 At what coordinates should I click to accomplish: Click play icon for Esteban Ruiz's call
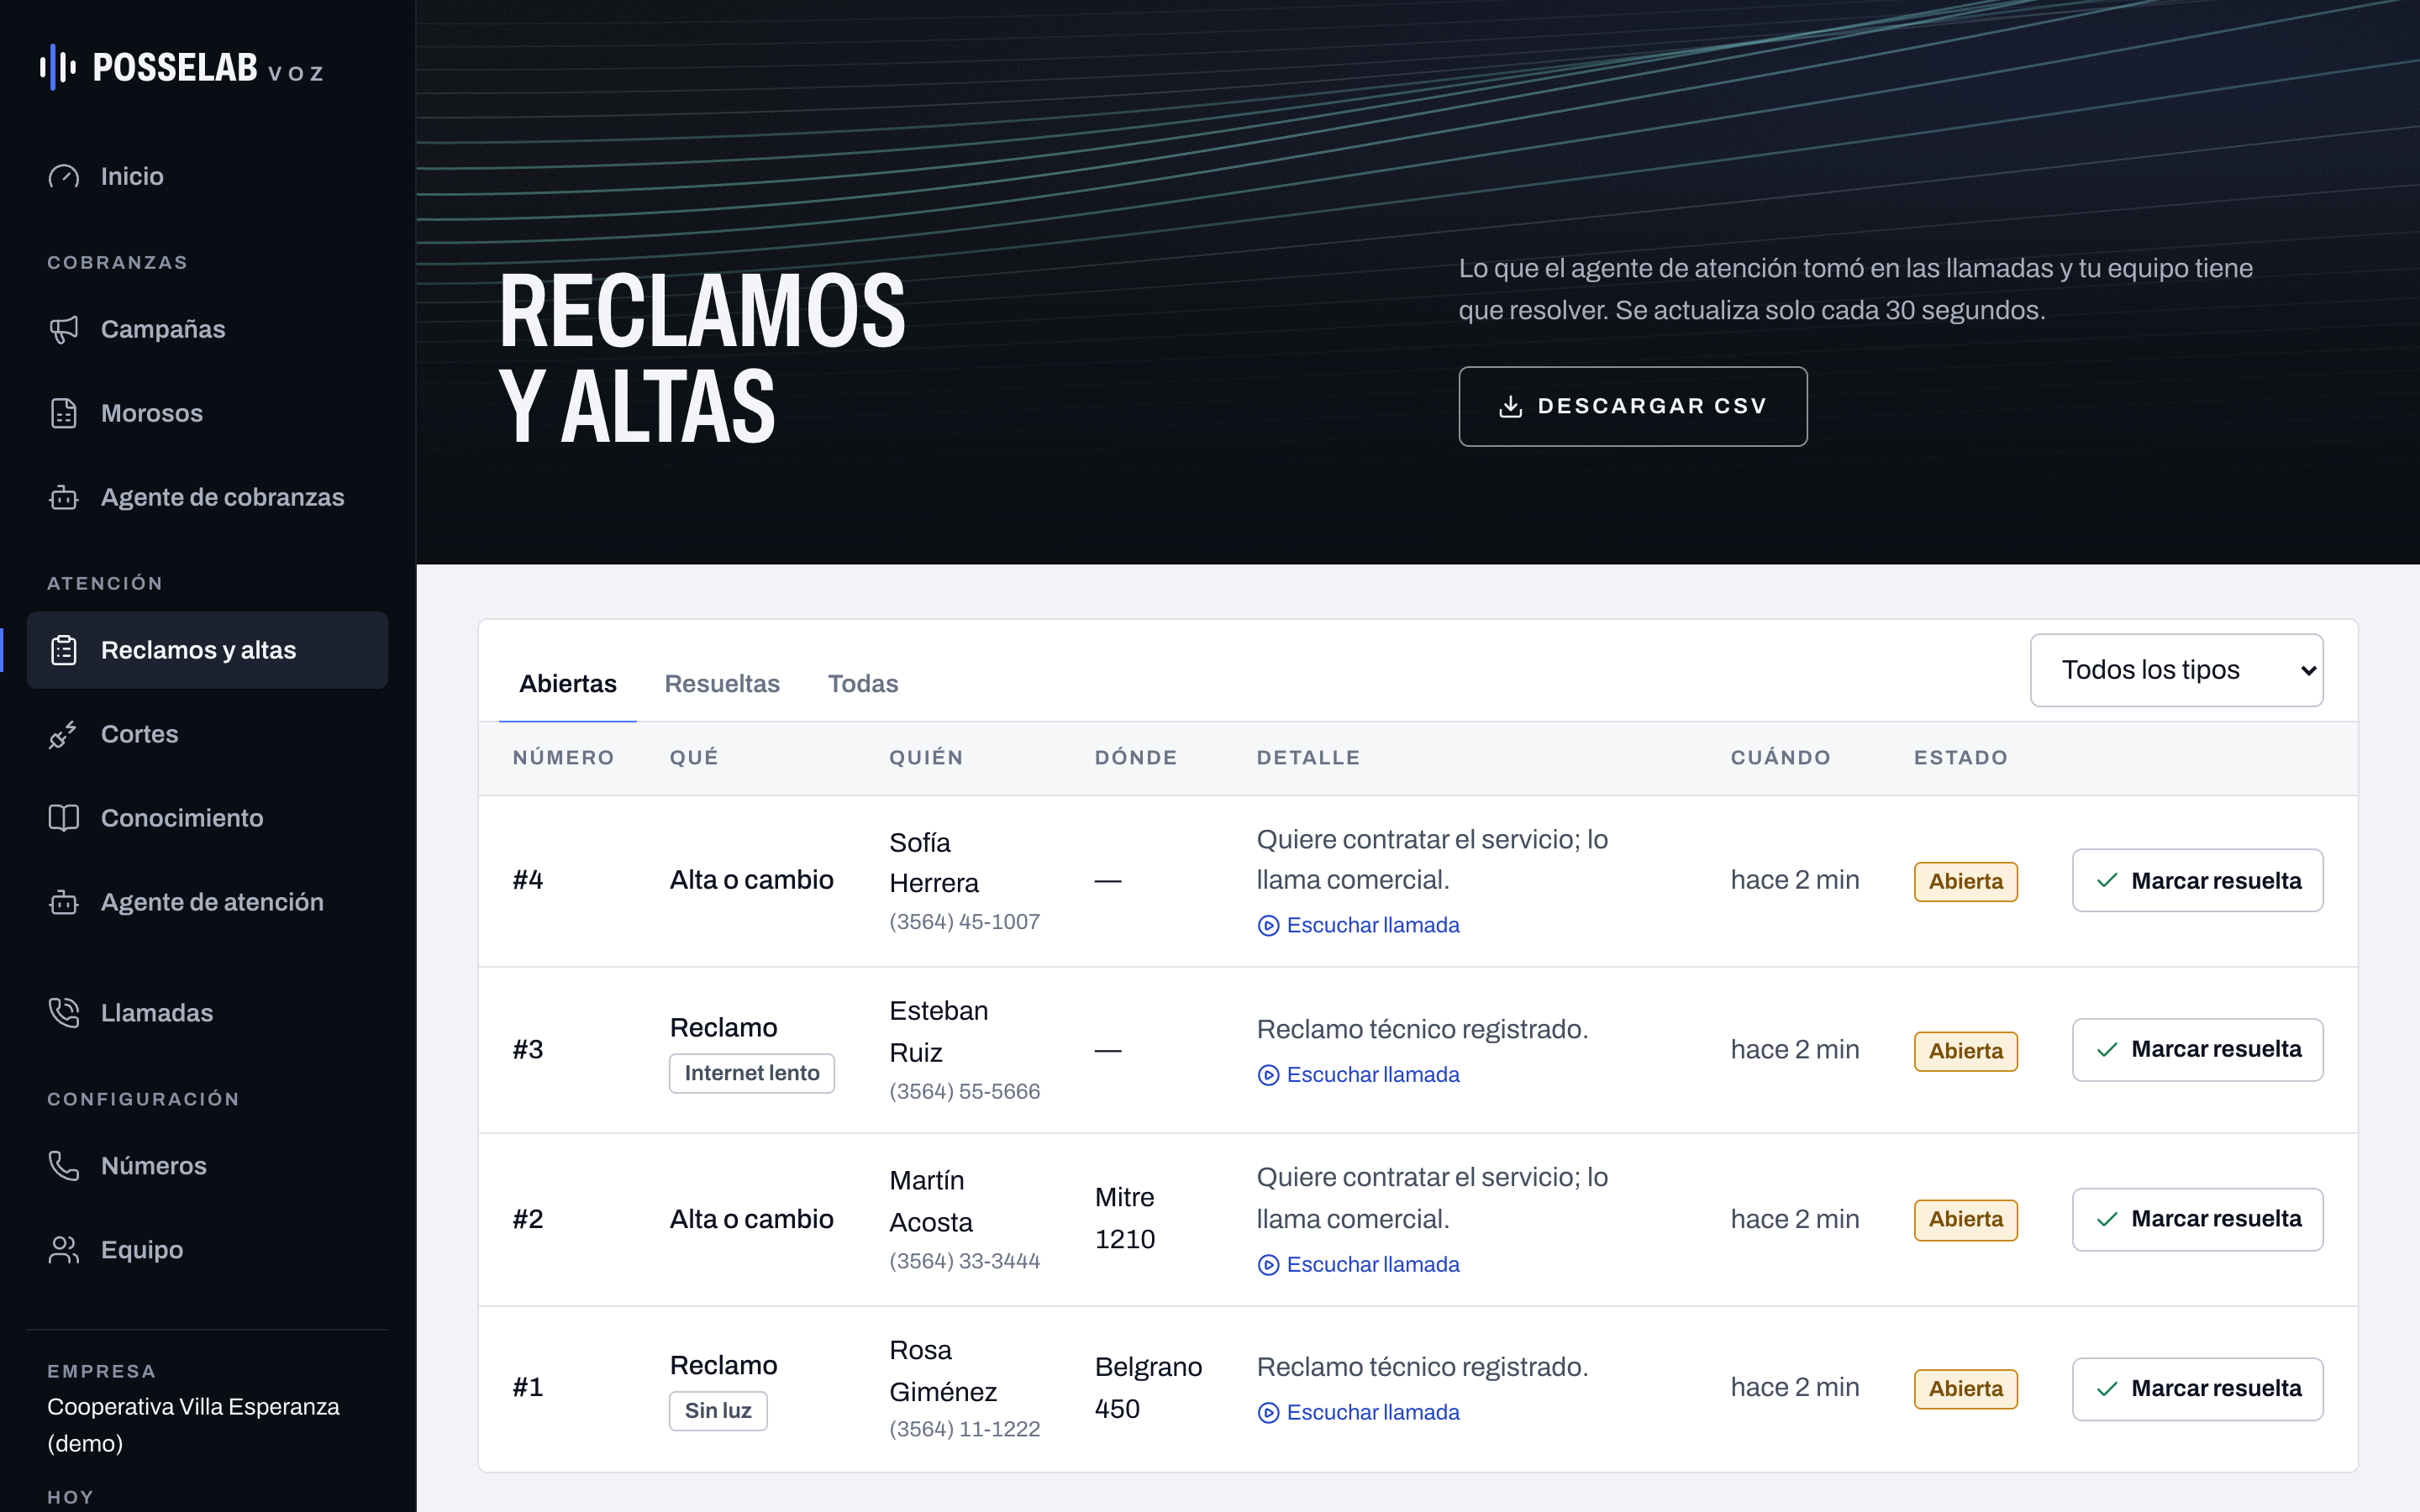coord(1268,1075)
